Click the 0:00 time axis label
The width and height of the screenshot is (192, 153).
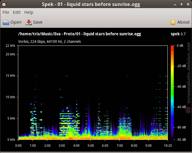(18, 146)
